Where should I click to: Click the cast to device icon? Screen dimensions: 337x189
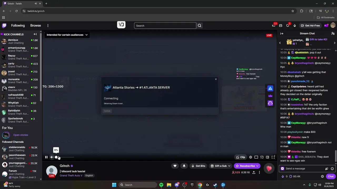tap(262, 157)
